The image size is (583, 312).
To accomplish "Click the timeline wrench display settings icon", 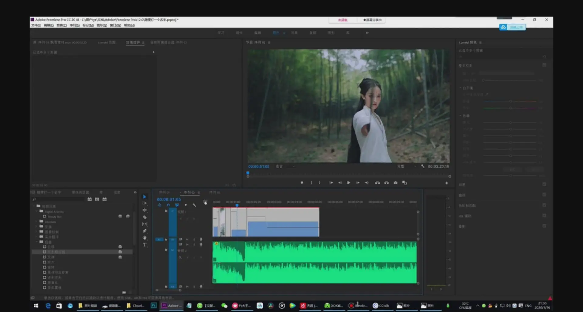I will coord(194,205).
